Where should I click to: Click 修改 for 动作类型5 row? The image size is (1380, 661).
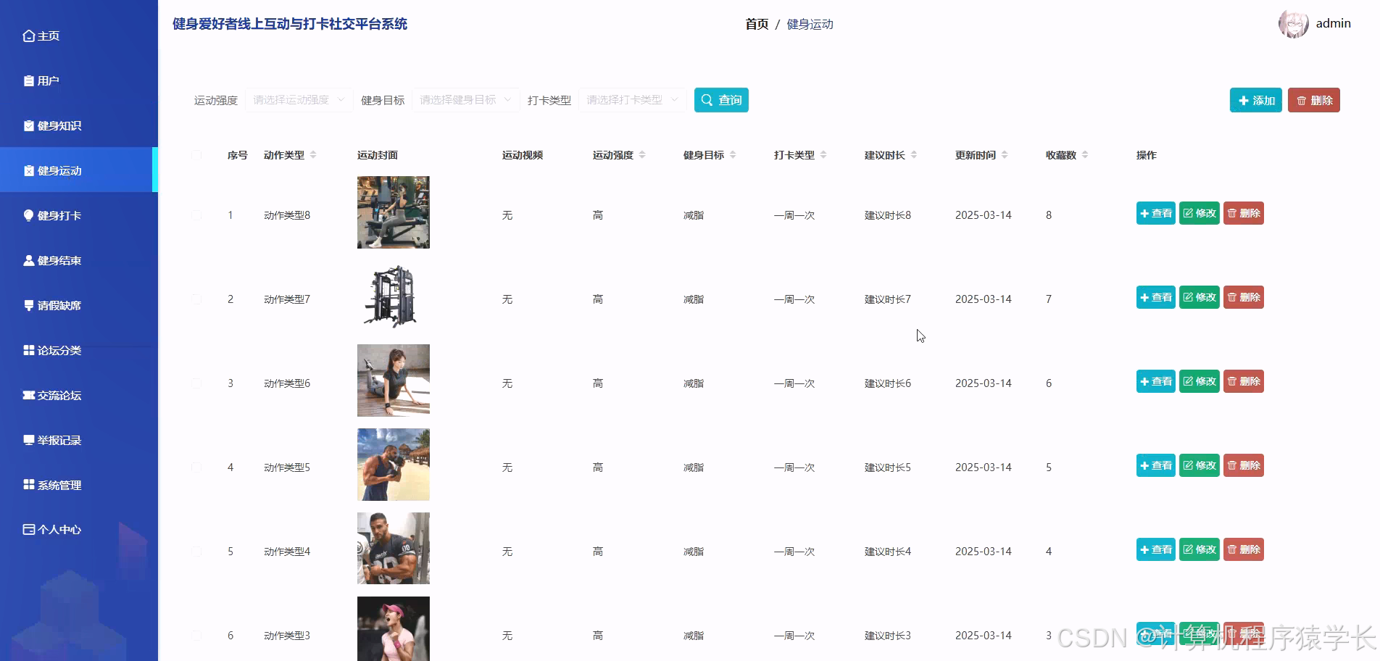tap(1200, 465)
